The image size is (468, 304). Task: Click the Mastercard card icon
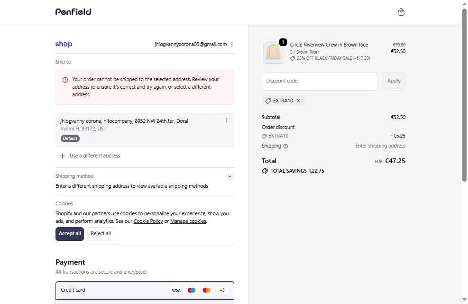pyautogui.click(x=207, y=290)
